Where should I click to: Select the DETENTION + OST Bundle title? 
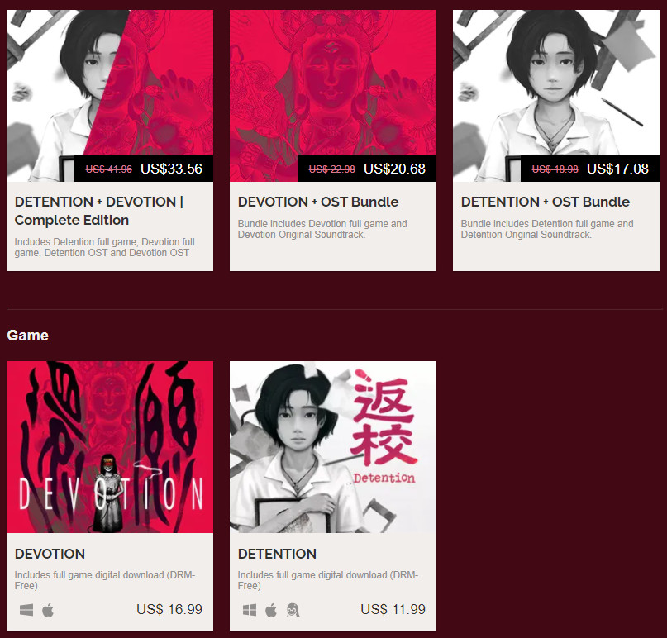(x=546, y=202)
